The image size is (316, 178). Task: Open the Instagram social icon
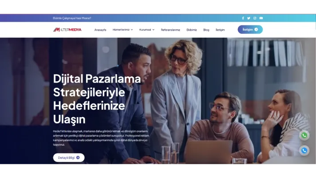[255, 18]
